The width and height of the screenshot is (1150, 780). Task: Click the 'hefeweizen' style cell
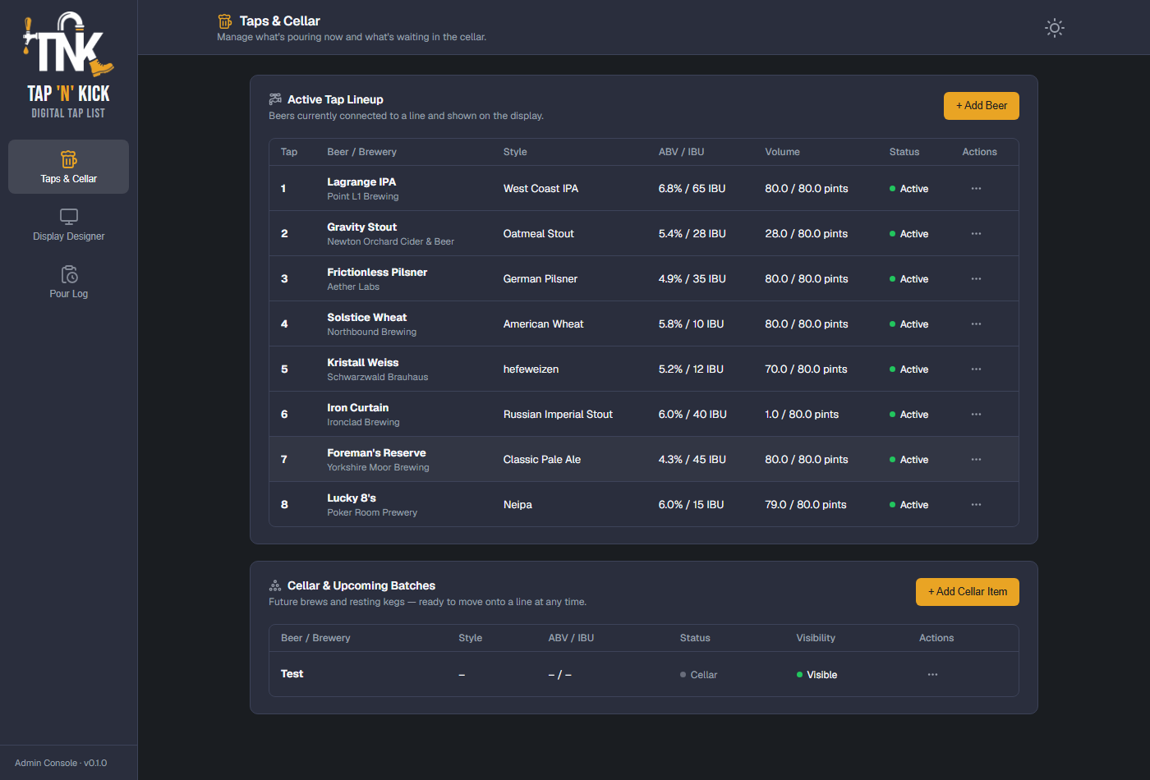tap(531, 369)
